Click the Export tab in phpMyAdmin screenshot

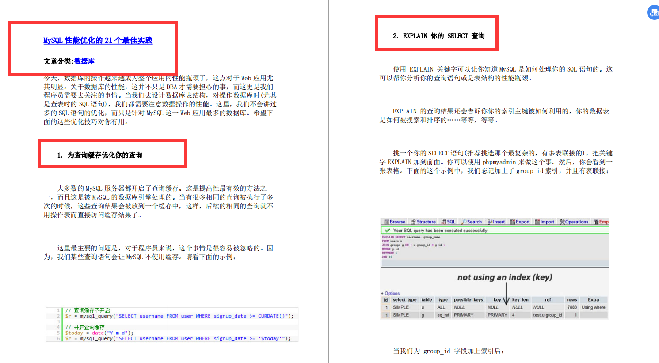[x=520, y=222]
